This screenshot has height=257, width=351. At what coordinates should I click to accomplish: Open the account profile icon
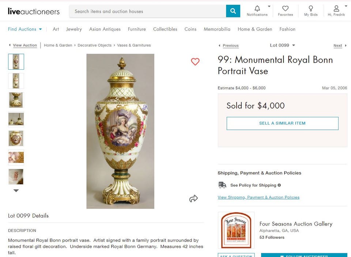point(336,8)
